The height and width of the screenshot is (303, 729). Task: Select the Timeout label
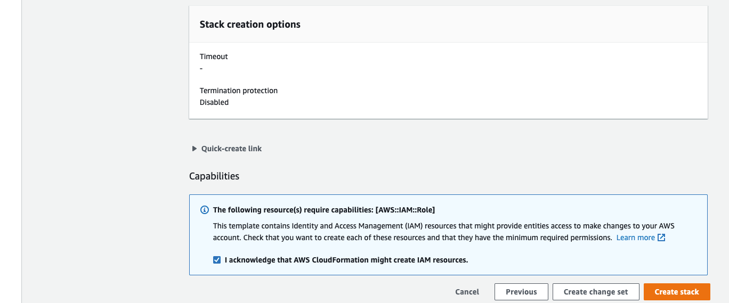click(214, 56)
